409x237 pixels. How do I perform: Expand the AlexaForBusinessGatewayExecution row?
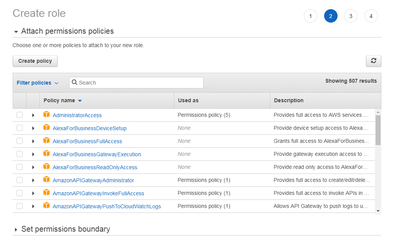click(33, 154)
